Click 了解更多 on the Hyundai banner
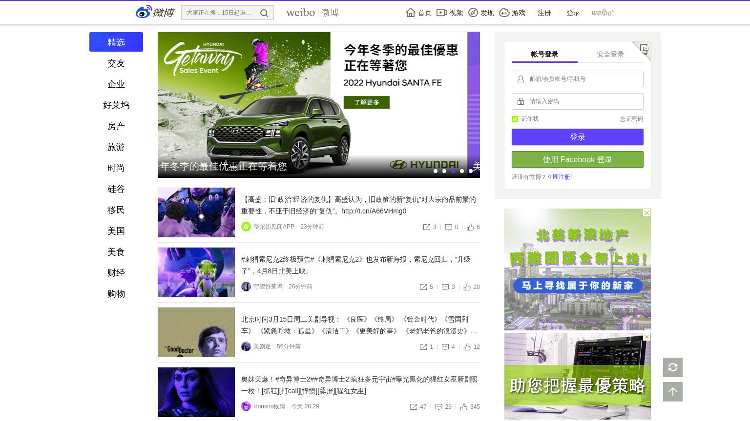Screen dimensions: 750x421 pyautogui.click(x=367, y=102)
